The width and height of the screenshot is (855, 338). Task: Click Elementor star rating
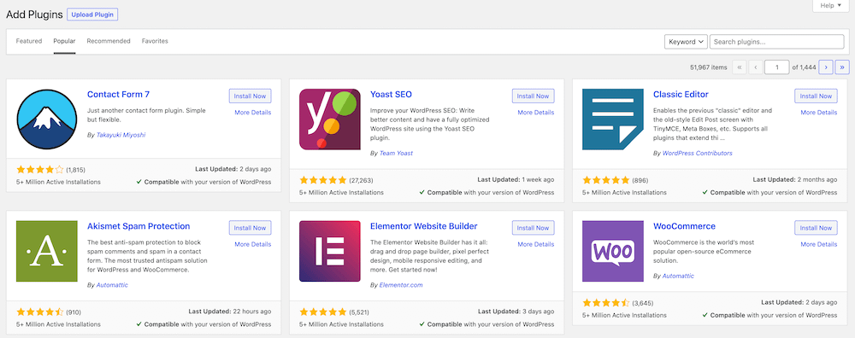[x=323, y=312]
